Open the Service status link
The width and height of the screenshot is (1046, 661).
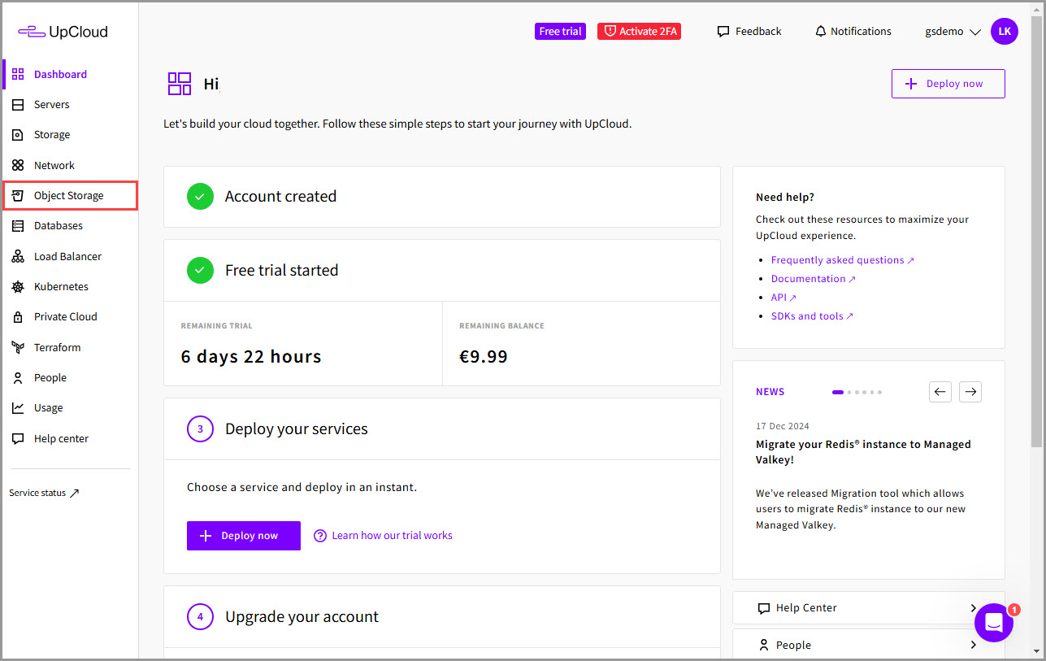point(45,494)
